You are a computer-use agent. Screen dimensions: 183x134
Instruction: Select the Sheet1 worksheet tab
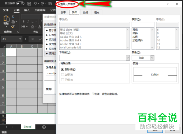coord(28,127)
